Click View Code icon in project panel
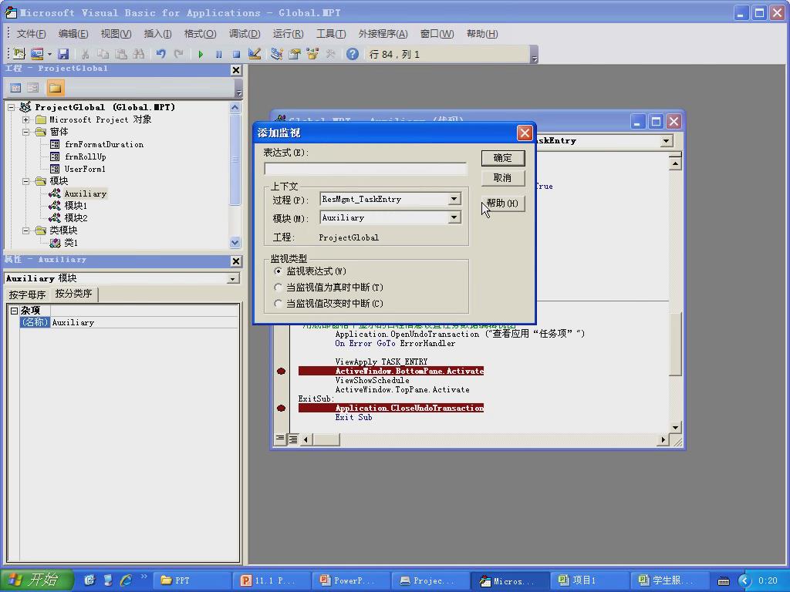 coord(15,88)
